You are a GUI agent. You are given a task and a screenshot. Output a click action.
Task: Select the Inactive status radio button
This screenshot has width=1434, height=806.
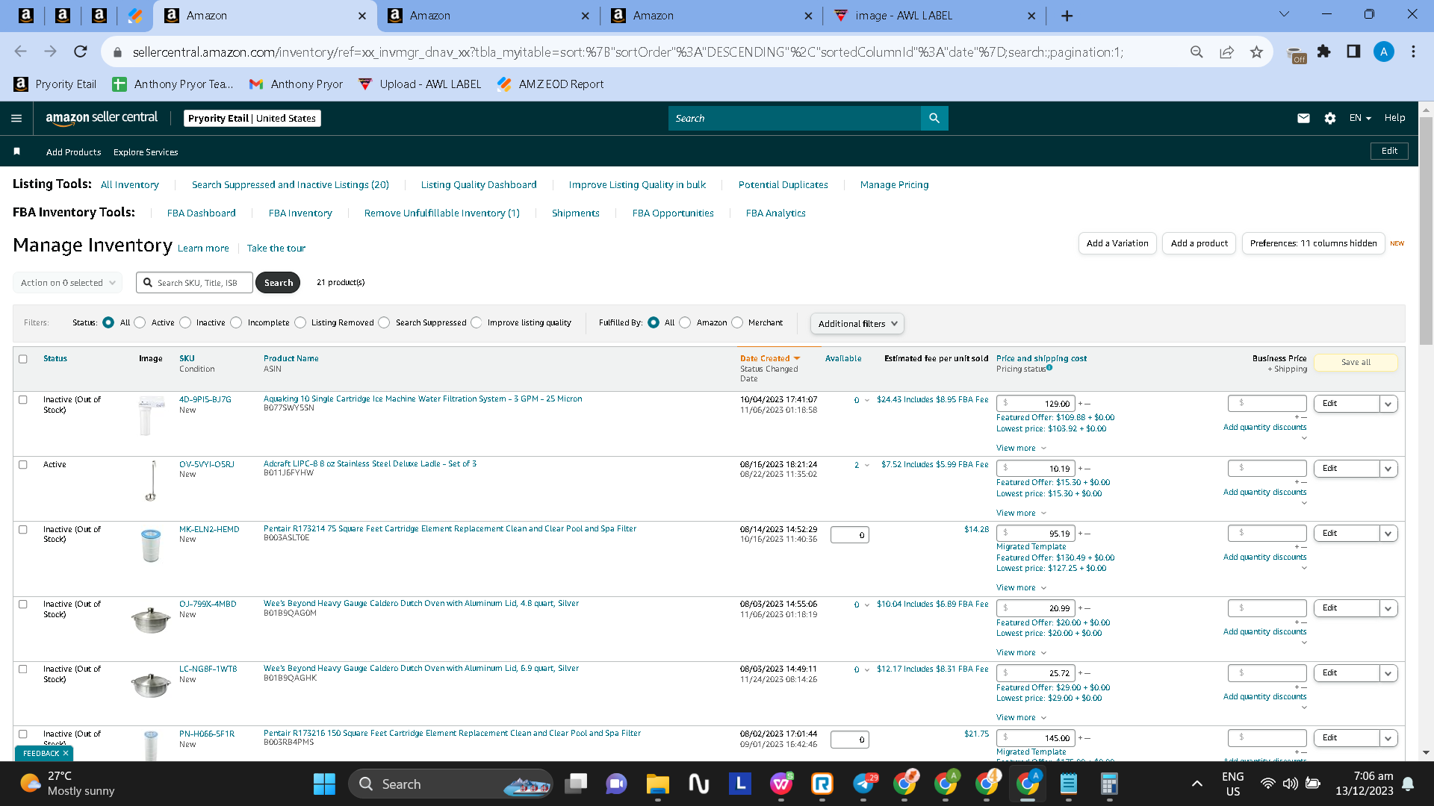tap(185, 322)
